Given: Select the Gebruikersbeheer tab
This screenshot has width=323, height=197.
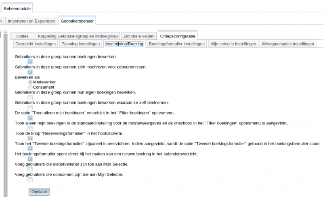Looking at the screenshot, I should tap(77, 21).
